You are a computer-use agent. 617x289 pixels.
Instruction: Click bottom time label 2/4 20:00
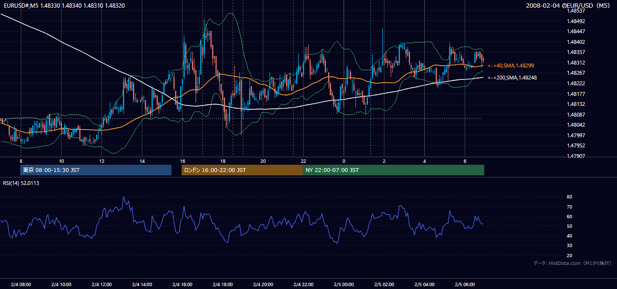[x=263, y=285]
